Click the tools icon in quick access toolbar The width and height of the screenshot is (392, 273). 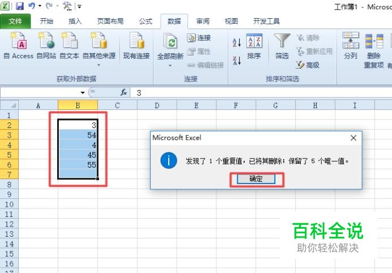[x=67, y=6]
